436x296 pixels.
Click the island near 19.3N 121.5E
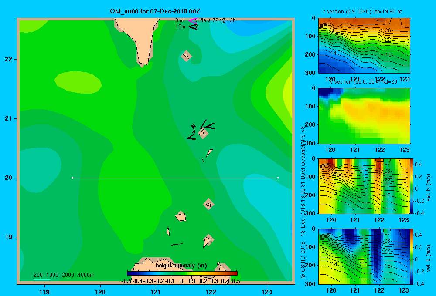point(181,216)
